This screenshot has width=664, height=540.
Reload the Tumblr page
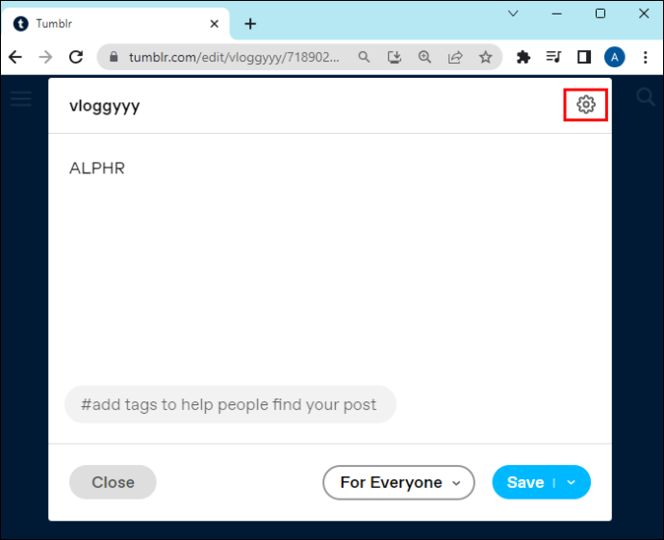click(76, 57)
